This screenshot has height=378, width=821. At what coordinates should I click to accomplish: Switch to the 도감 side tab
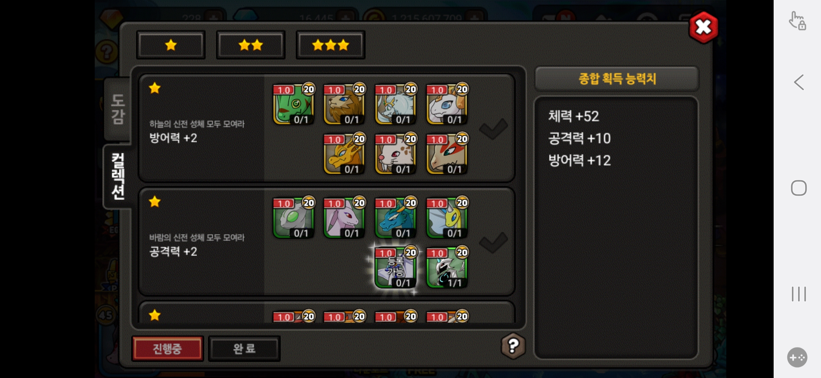tap(118, 109)
